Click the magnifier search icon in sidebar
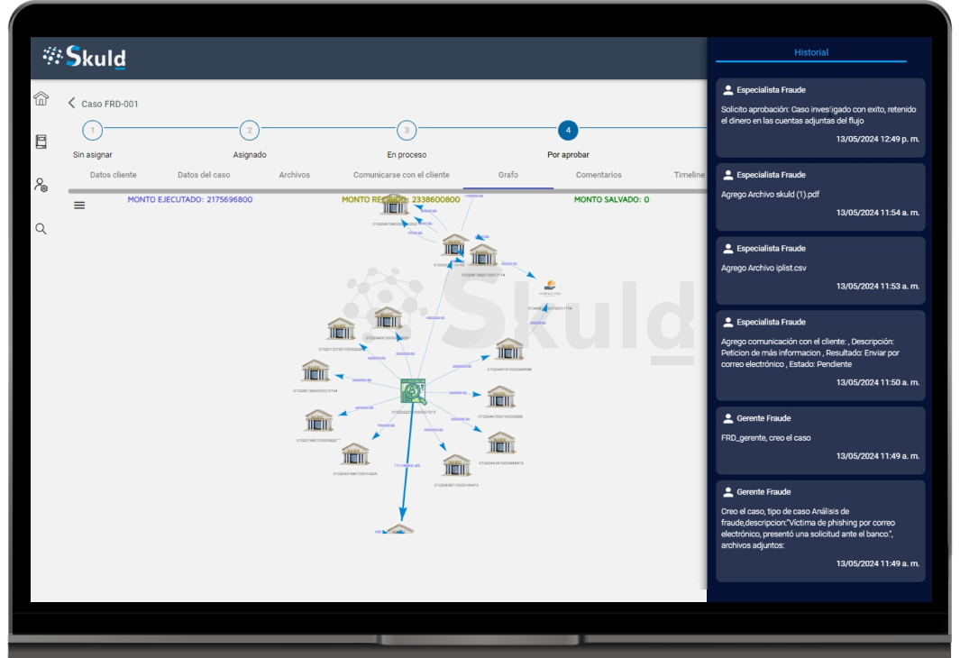960x658 pixels. coord(41,229)
